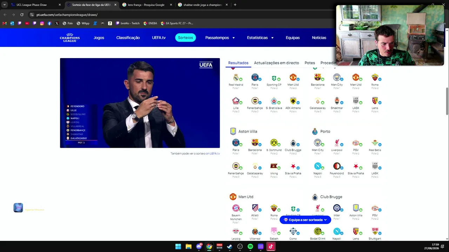Click the Windows Start button
Screen dimensions: 449x252
(x=178, y=246)
